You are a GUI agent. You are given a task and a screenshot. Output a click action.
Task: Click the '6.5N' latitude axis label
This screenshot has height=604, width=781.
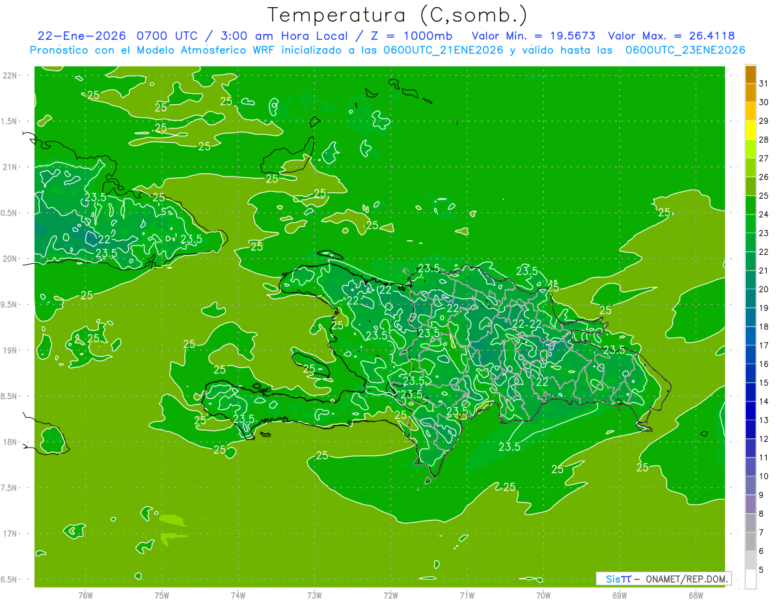tap(9, 580)
